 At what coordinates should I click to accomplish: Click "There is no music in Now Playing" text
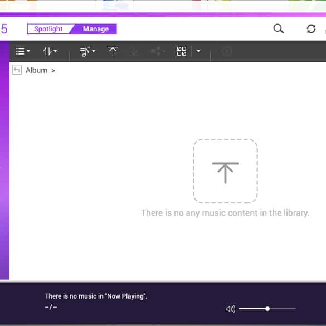96,296
